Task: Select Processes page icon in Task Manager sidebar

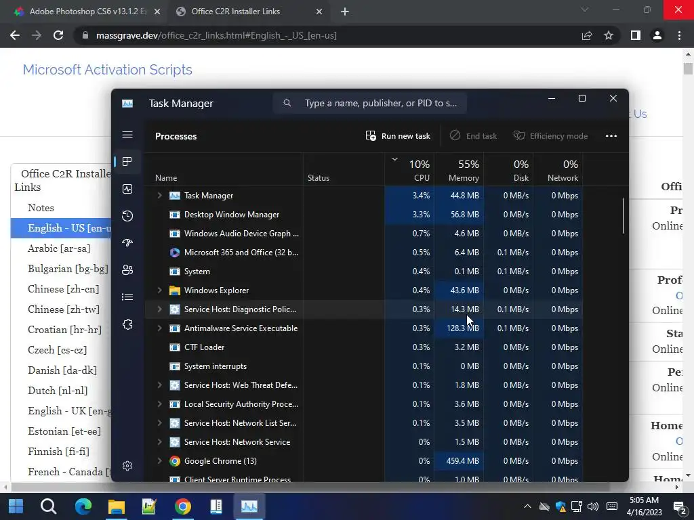Action: 127,162
